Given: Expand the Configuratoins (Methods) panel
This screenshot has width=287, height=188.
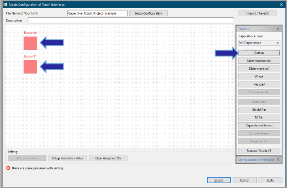Looking at the screenshot, I should click(x=278, y=159).
